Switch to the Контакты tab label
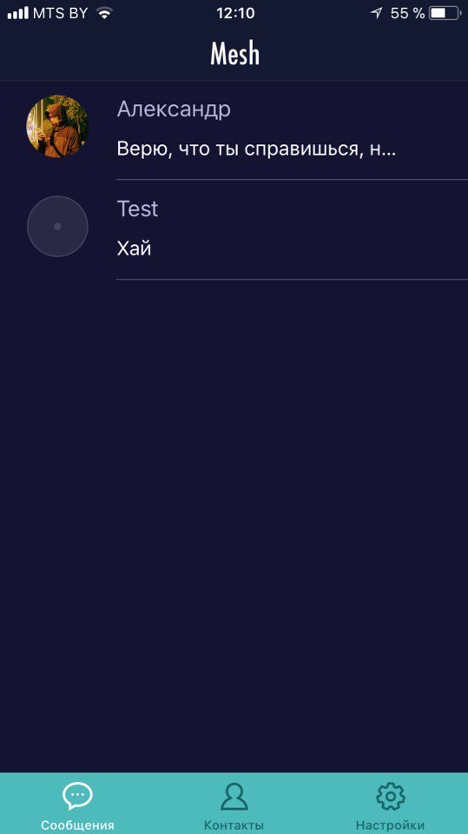 [x=234, y=825]
